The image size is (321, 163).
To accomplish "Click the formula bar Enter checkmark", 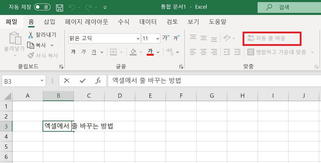I will [x=83, y=81].
